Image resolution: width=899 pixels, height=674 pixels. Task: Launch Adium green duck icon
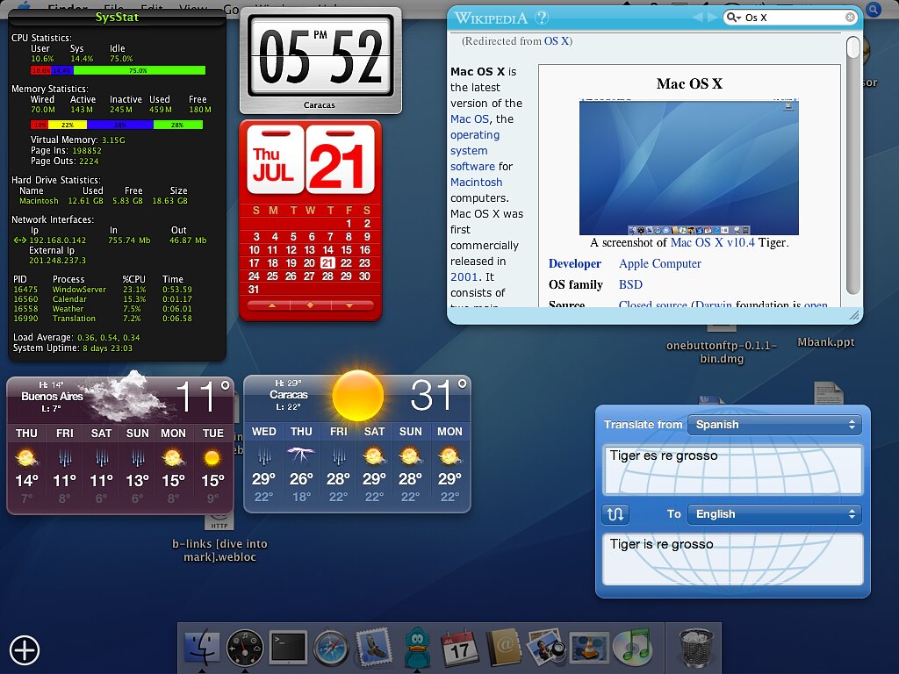coord(417,648)
